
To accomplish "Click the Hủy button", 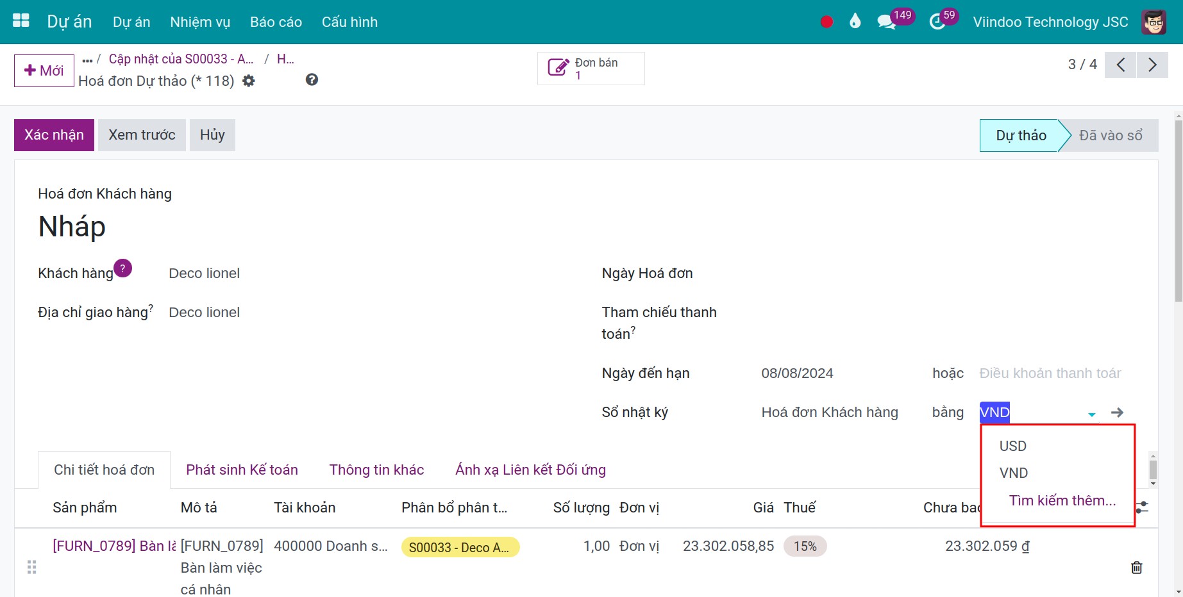I will coord(212,135).
